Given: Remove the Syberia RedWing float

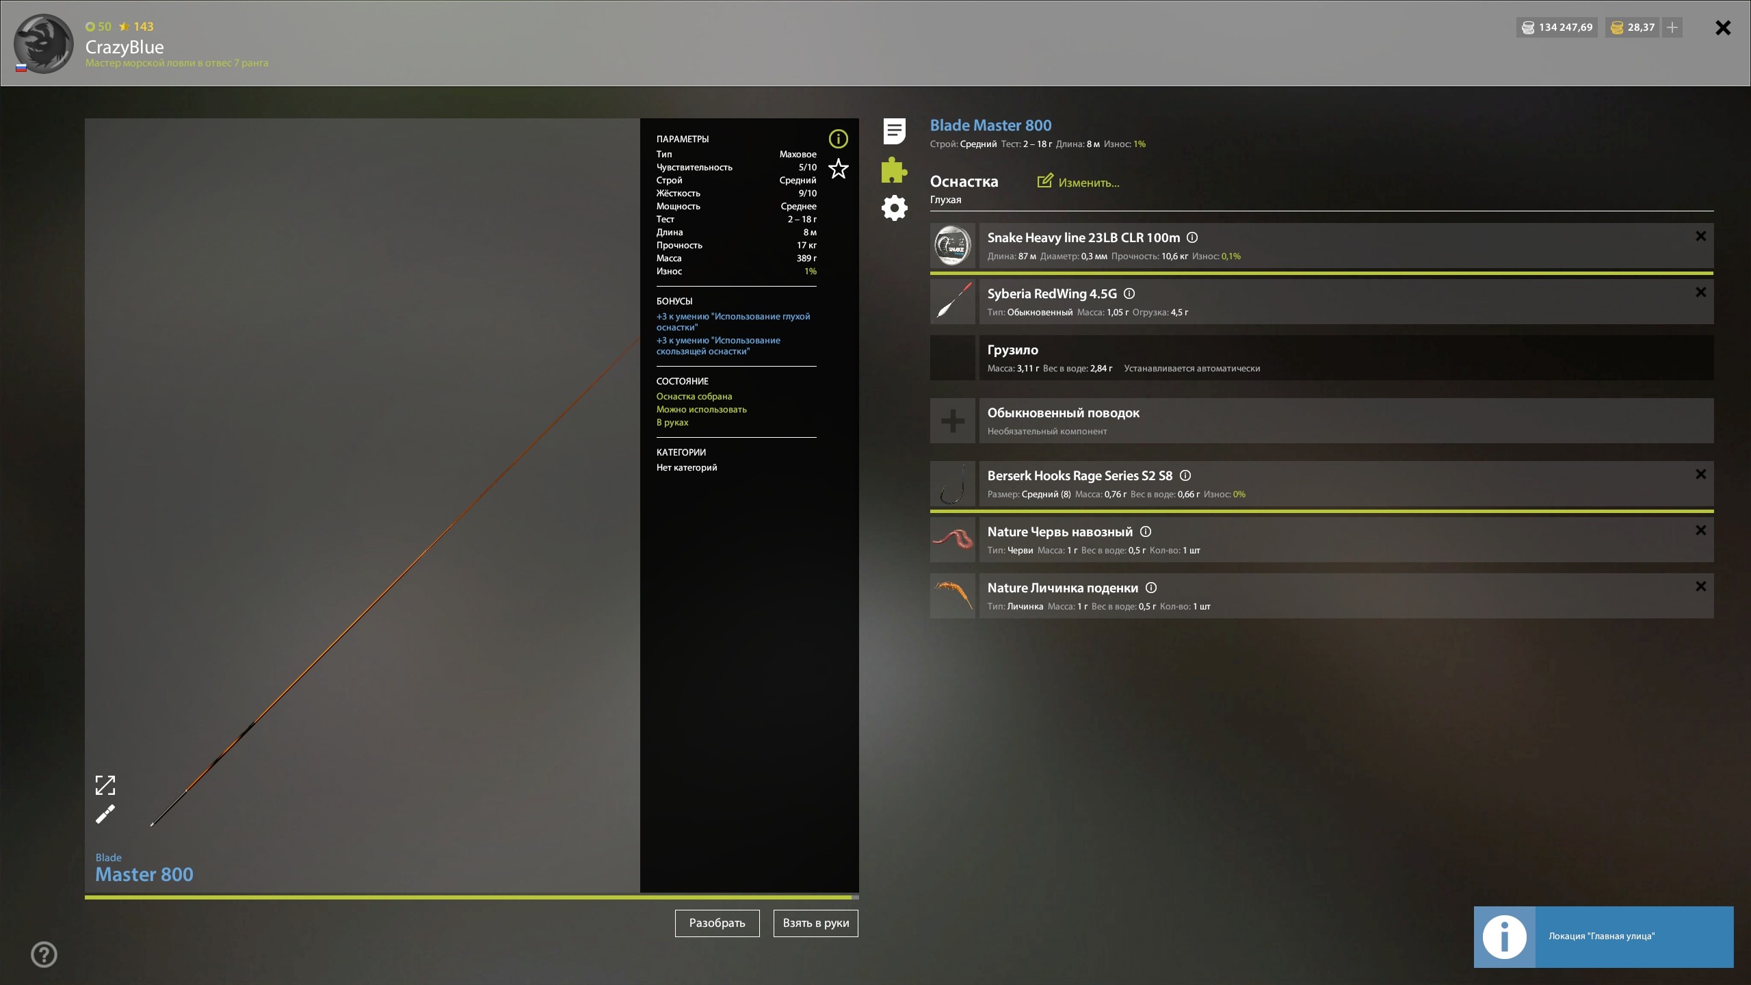Looking at the screenshot, I should (x=1700, y=292).
